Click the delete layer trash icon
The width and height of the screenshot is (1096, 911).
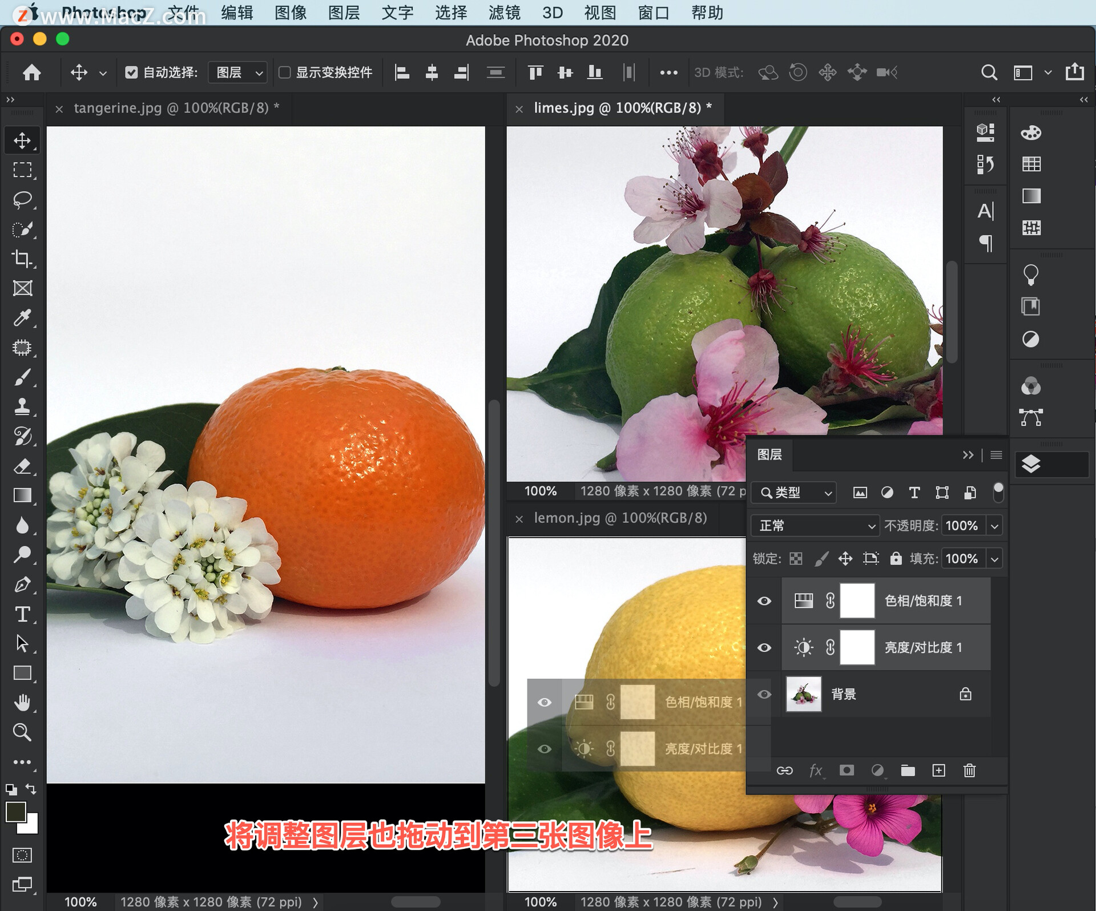point(969,771)
